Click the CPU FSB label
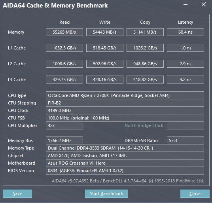This screenshot has width=212, height=203. [x=16, y=118]
